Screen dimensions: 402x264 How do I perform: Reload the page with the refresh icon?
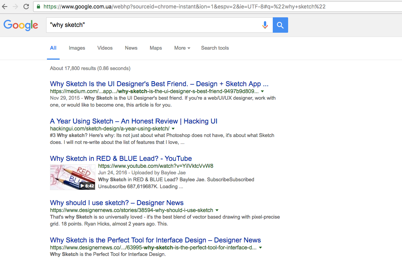[26, 7]
